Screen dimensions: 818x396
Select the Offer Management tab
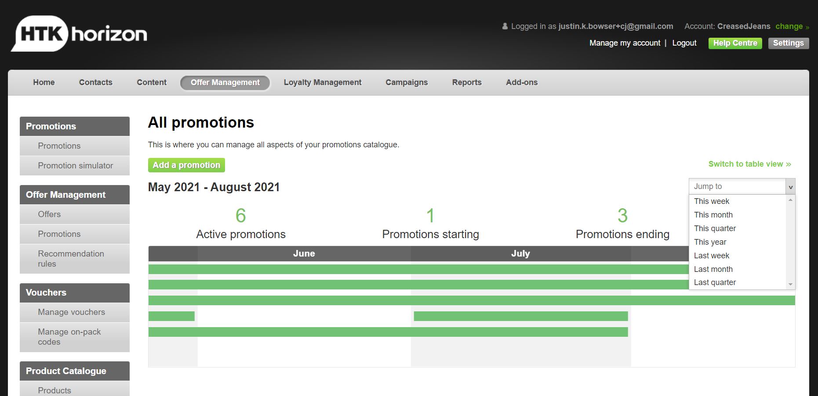pos(225,82)
